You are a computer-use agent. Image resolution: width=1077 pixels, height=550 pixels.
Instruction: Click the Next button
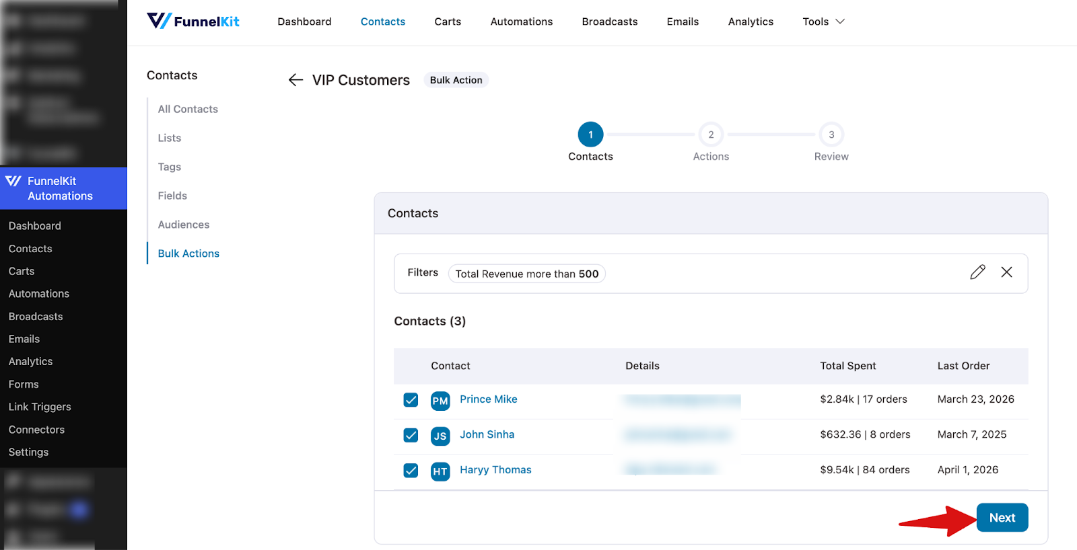point(1002,518)
